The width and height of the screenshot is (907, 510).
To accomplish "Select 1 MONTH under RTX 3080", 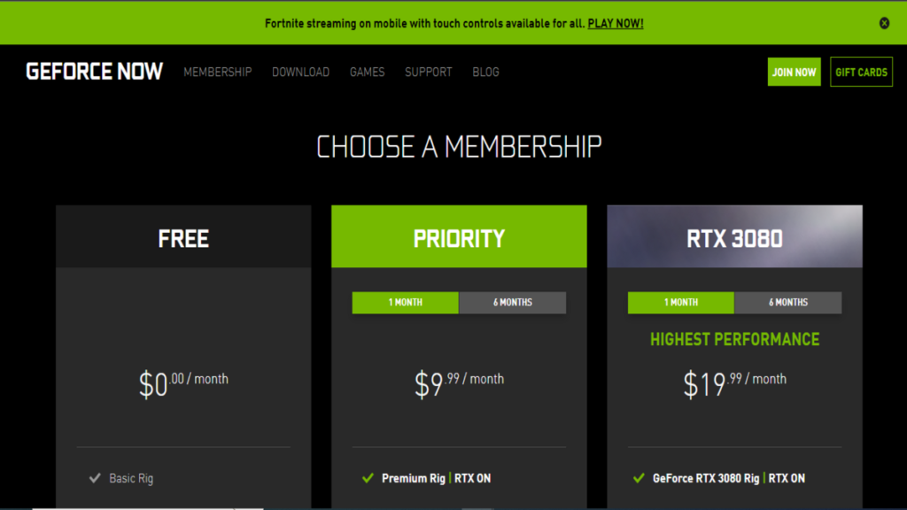I will (x=680, y=302).
